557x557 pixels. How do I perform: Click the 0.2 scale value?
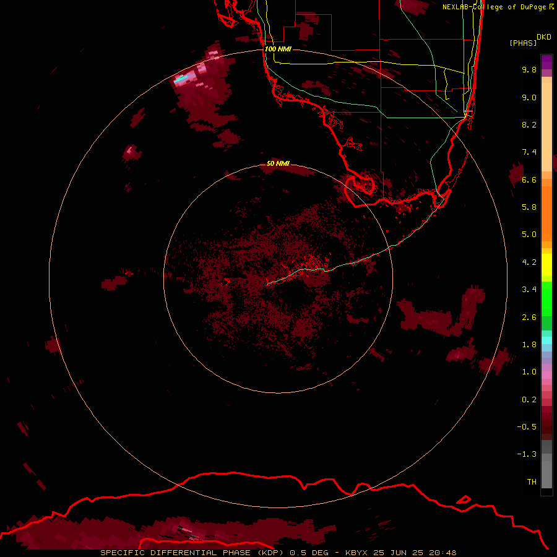(529, 400)
